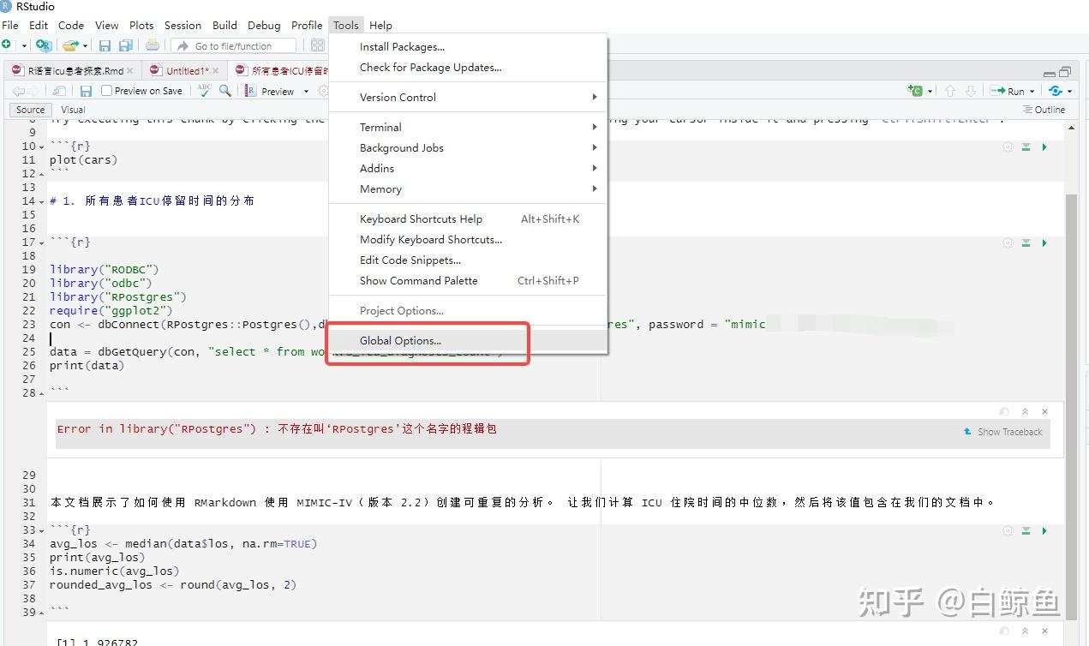Screen dimensions: 1089x646
Task: Close the R语言icu患者探索.Rmd tab
Action: [x=131, y=71]
